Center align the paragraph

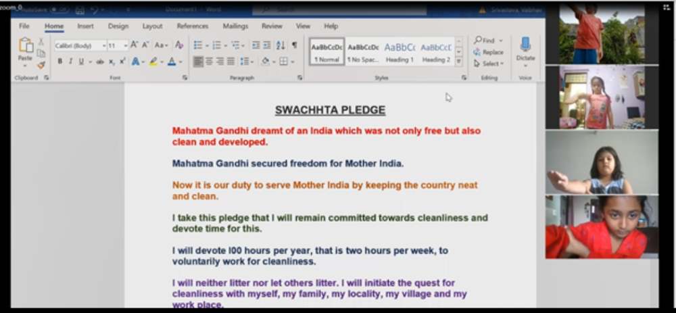coord(209,62)
